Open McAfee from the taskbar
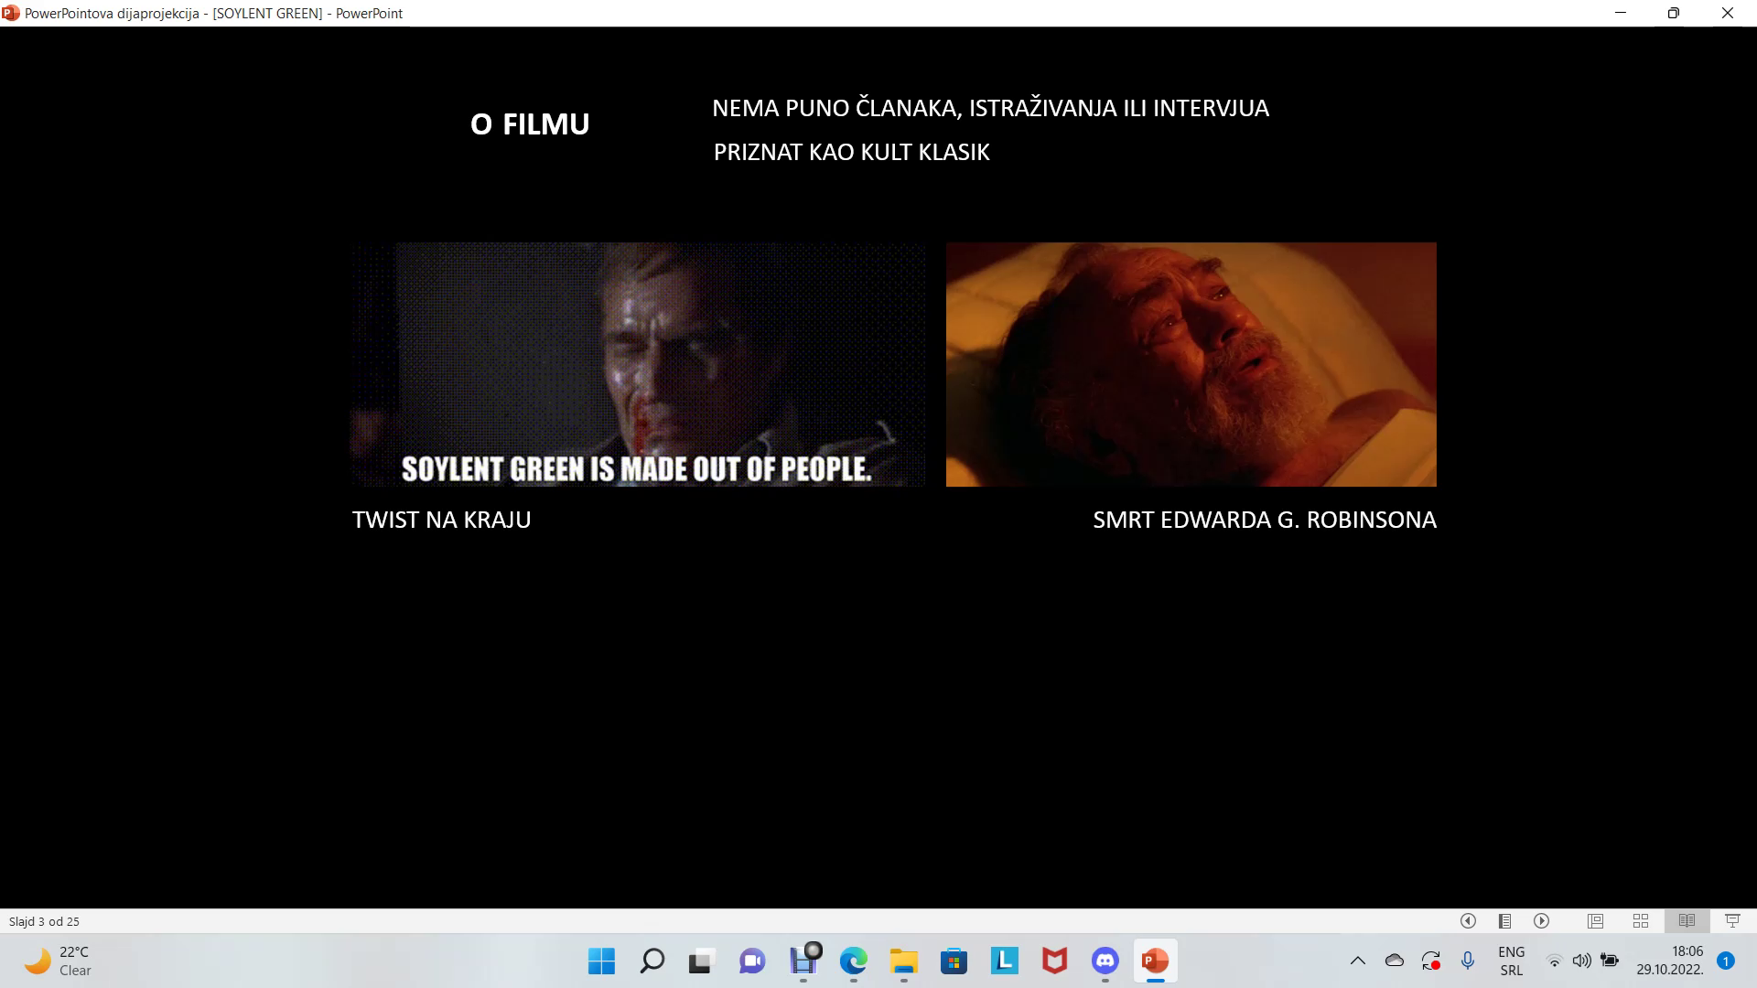Viewport: 1757px width, 988px height. click(1055, 961)
